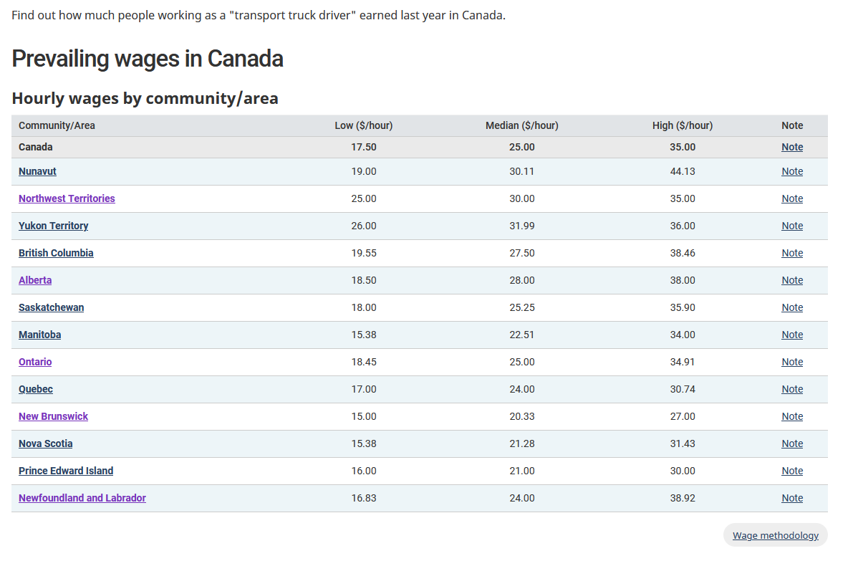Image resolution: width=853 pixels, height=566 pixels.
Task: Open the Note in Quebec row
Action: [792, 389]
